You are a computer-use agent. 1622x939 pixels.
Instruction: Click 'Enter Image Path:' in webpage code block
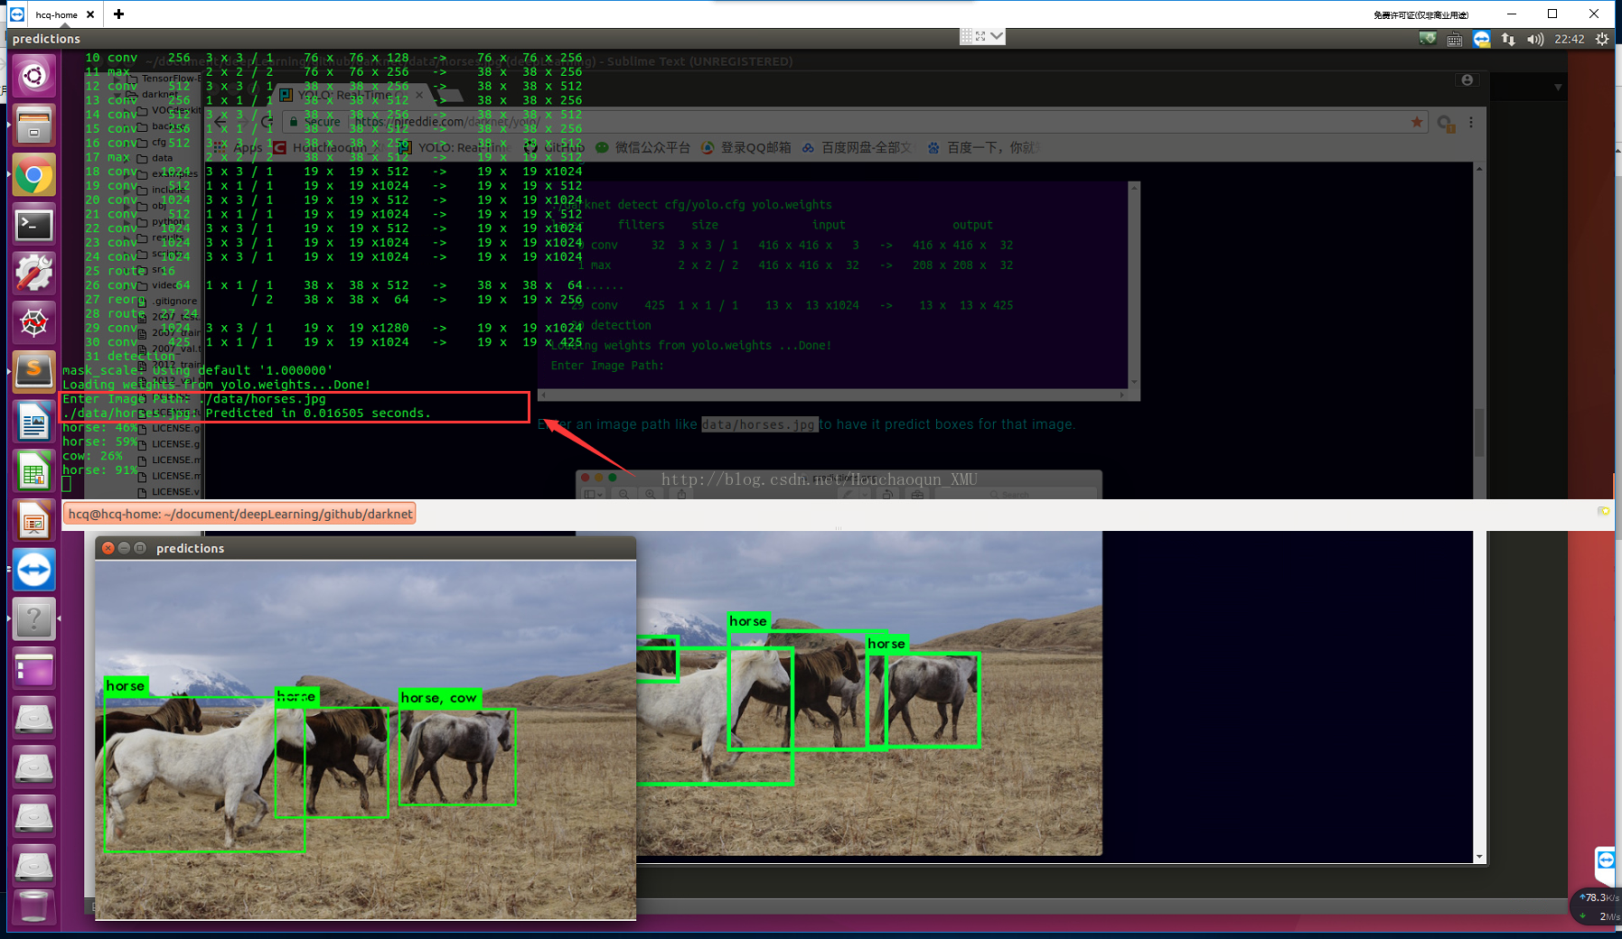click(607, 366)
